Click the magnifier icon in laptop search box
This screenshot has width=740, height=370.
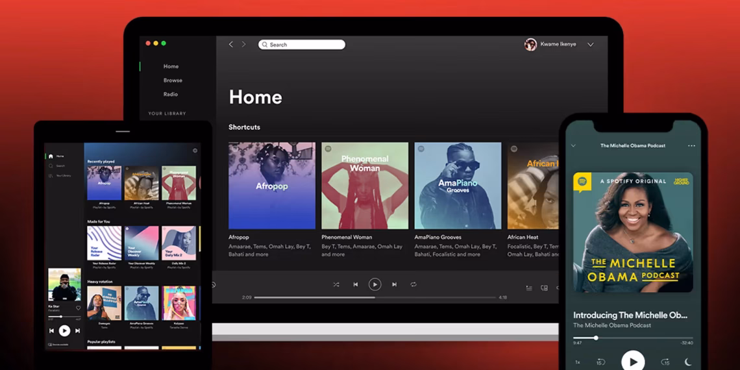pos(265,45)
